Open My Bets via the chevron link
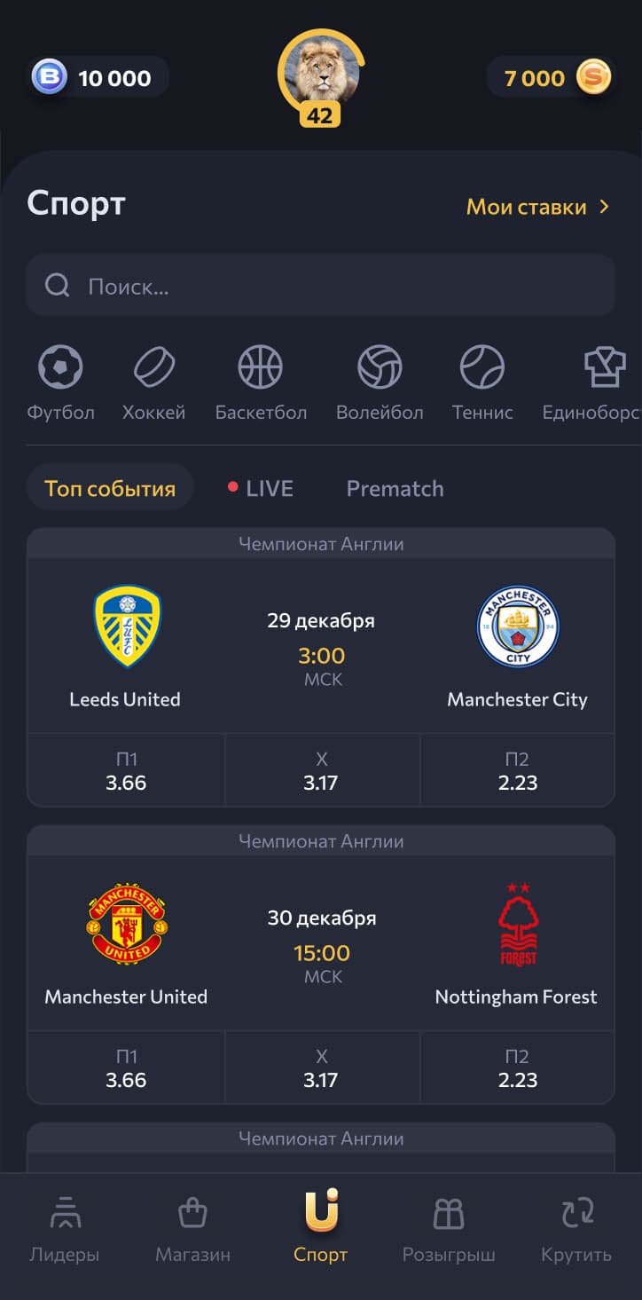 tap(538, 207)
